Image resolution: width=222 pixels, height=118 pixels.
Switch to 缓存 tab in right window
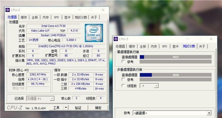tap(132, 46)
